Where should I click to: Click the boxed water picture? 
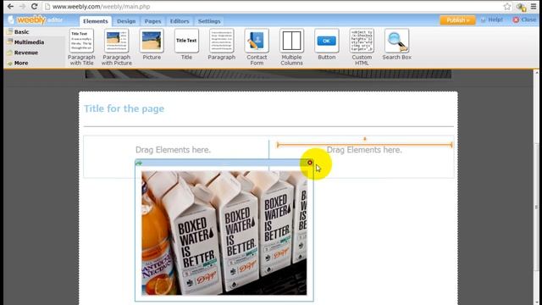point(224,233)
